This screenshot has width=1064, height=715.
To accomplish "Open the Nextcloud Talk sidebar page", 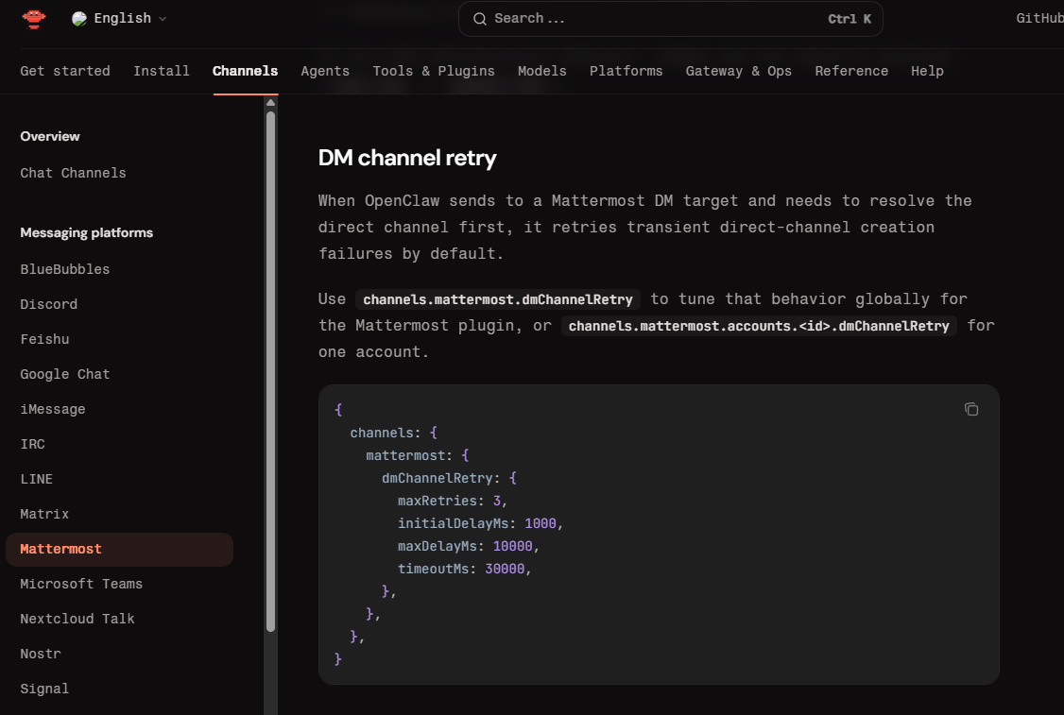I will (77, 620).
